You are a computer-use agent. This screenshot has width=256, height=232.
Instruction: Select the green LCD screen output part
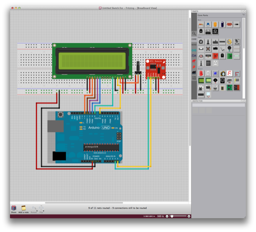(201, 80)
